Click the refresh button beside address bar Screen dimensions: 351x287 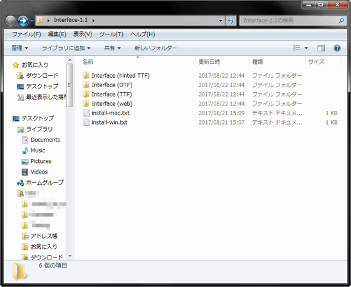coord(231,21)
